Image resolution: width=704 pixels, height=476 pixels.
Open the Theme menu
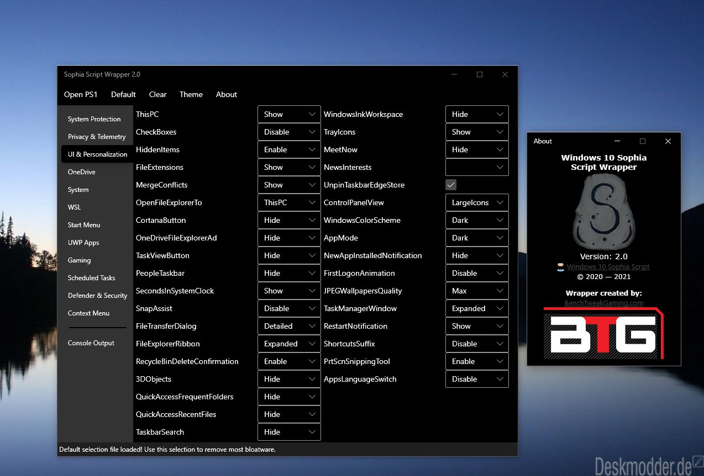coord(191,94)
